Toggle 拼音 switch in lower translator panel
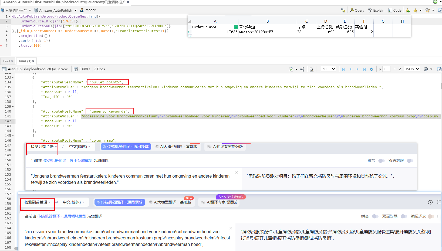 point(375,216)
